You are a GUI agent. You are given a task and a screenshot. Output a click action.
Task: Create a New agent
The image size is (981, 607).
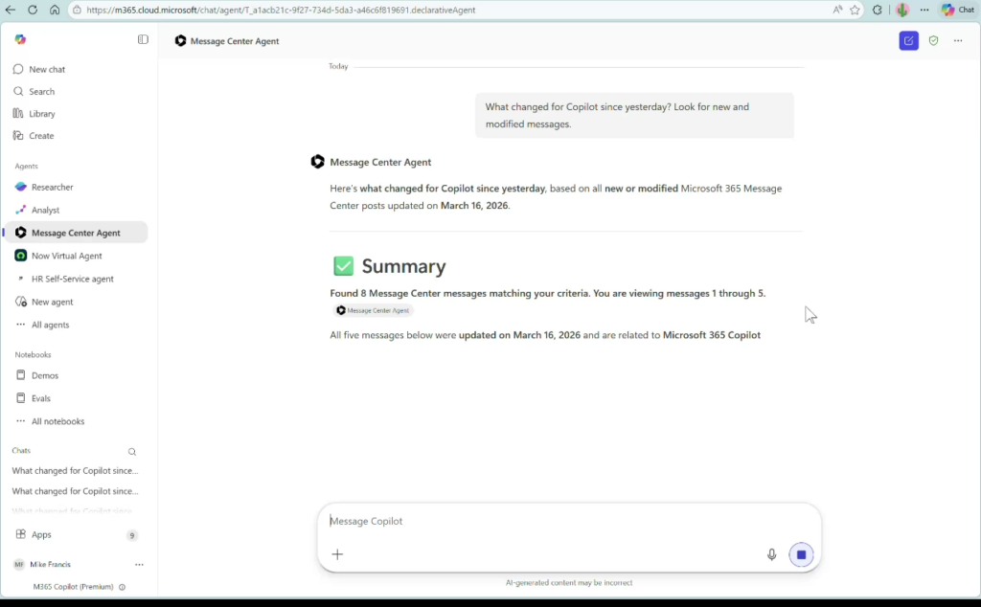click(52, 302)
